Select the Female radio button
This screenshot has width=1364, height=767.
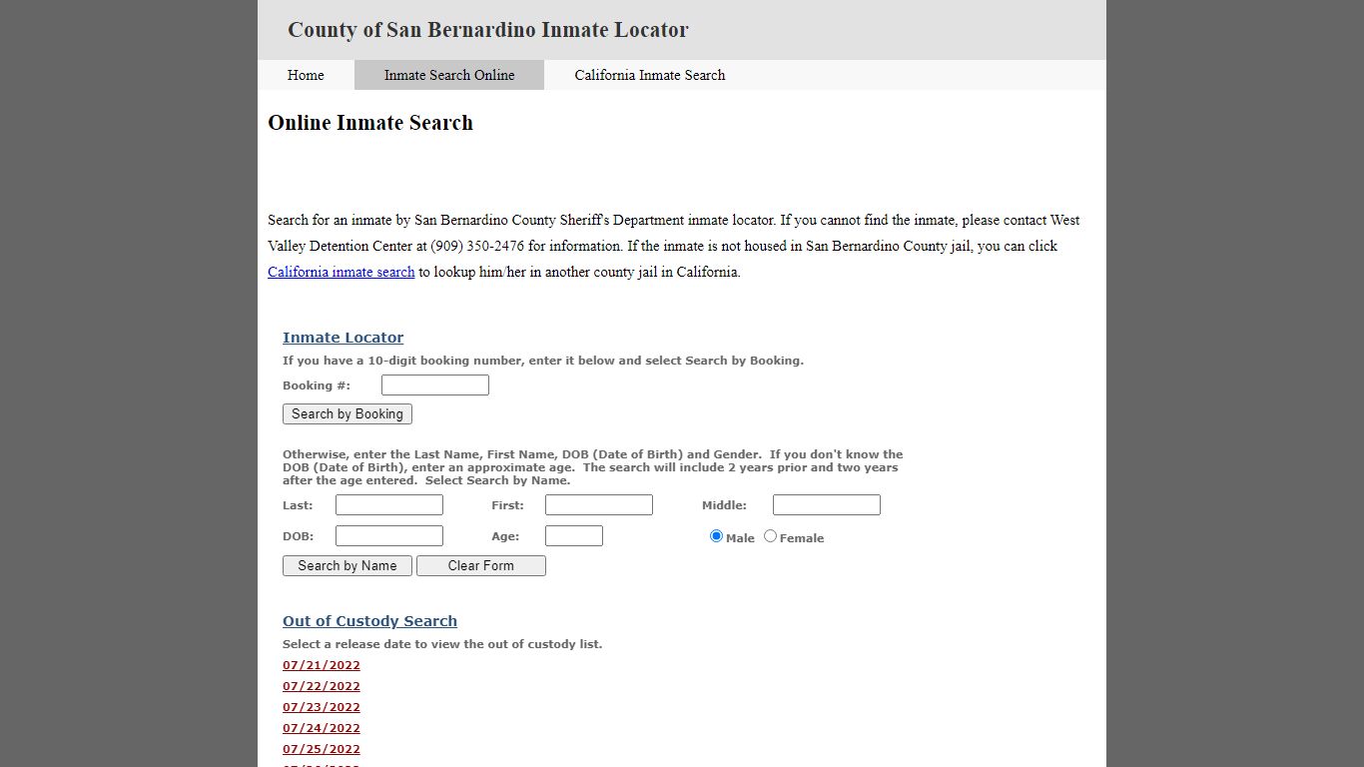[x=770, y=536]
